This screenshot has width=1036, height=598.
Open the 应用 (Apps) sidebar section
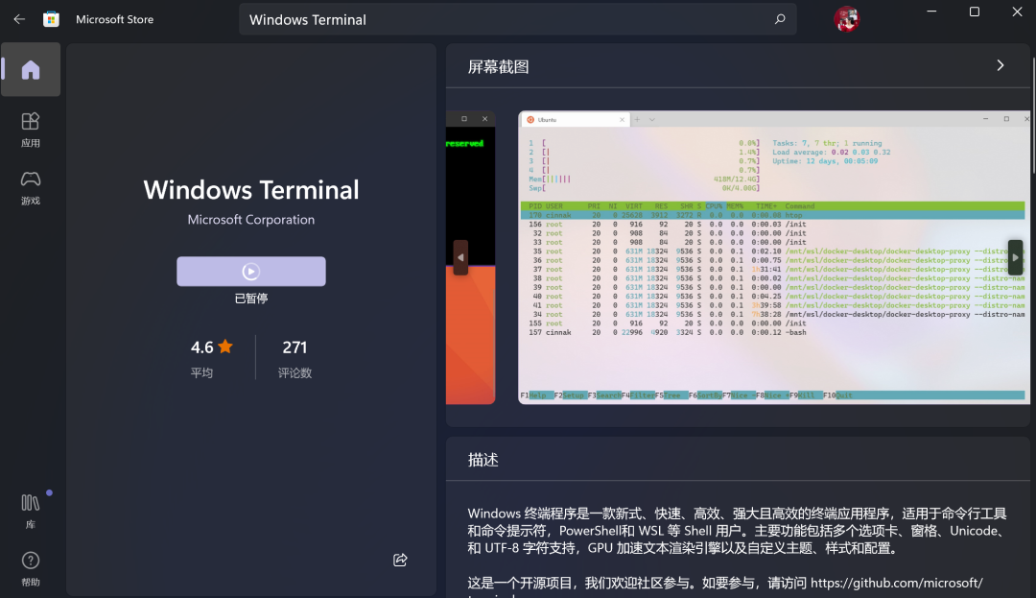click(31, 130)
